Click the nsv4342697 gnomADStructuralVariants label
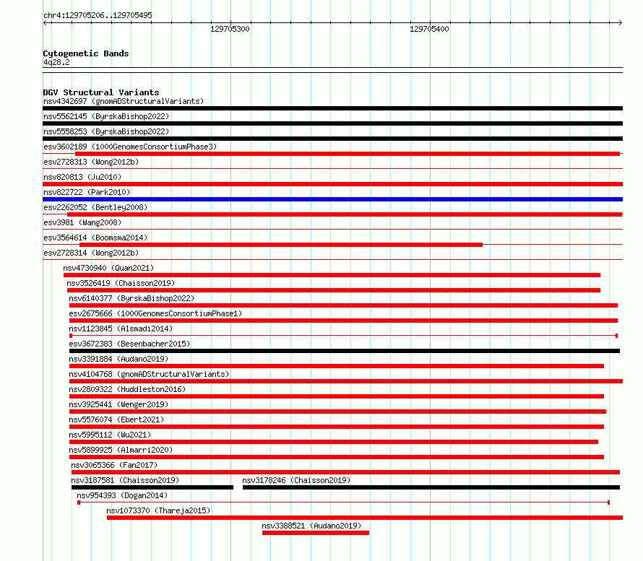This screenshot has width=643, height=561. (x=124, y=101)
